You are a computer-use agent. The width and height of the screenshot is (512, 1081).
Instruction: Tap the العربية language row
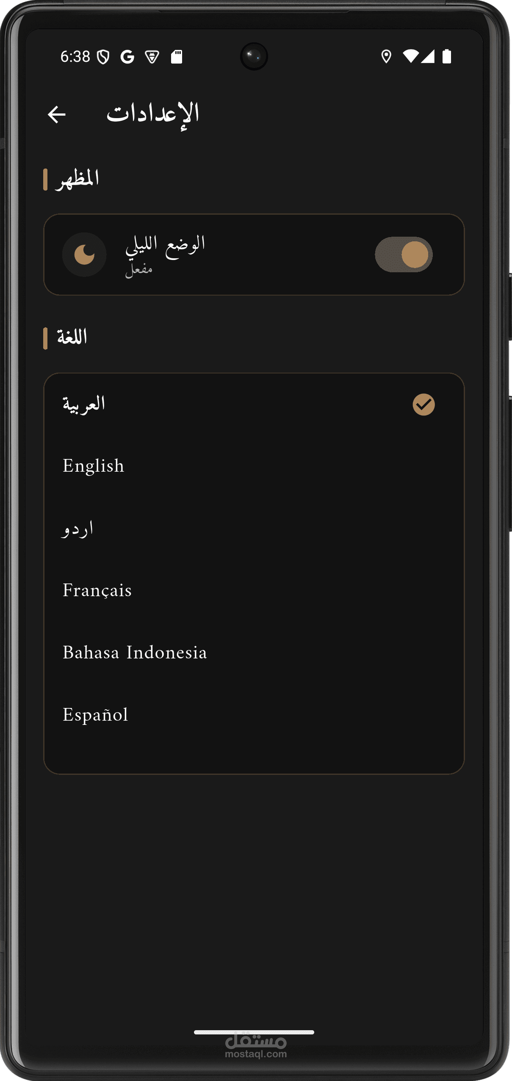coord(254,404)
